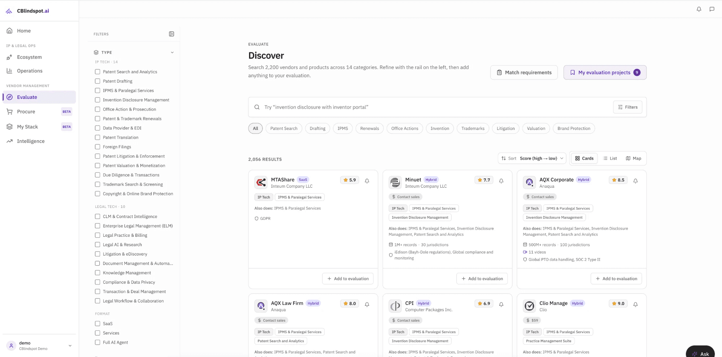
Task: Click the Home sidebar icon
Action: (10, 31)
